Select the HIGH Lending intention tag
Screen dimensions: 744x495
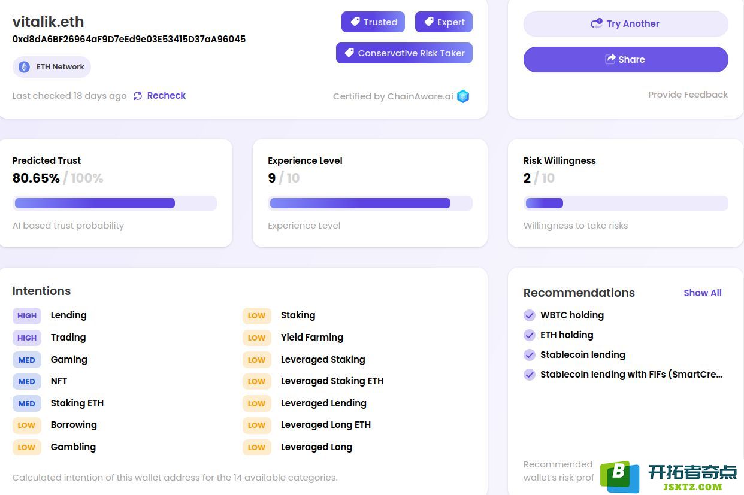tap(27, 315)
